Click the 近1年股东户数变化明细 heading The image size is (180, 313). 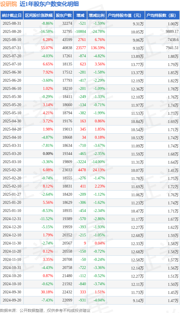tap(49, 4)
